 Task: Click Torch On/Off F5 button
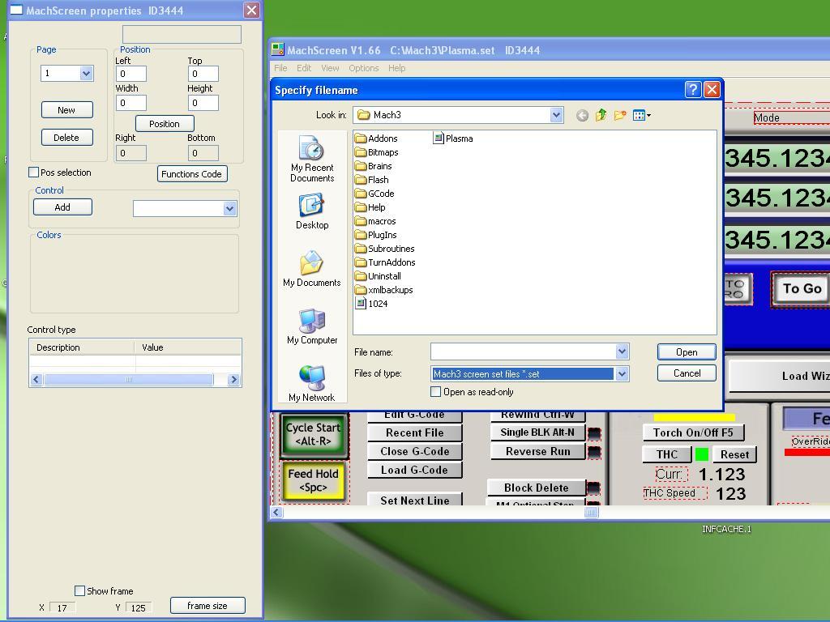tap(693, 432)
